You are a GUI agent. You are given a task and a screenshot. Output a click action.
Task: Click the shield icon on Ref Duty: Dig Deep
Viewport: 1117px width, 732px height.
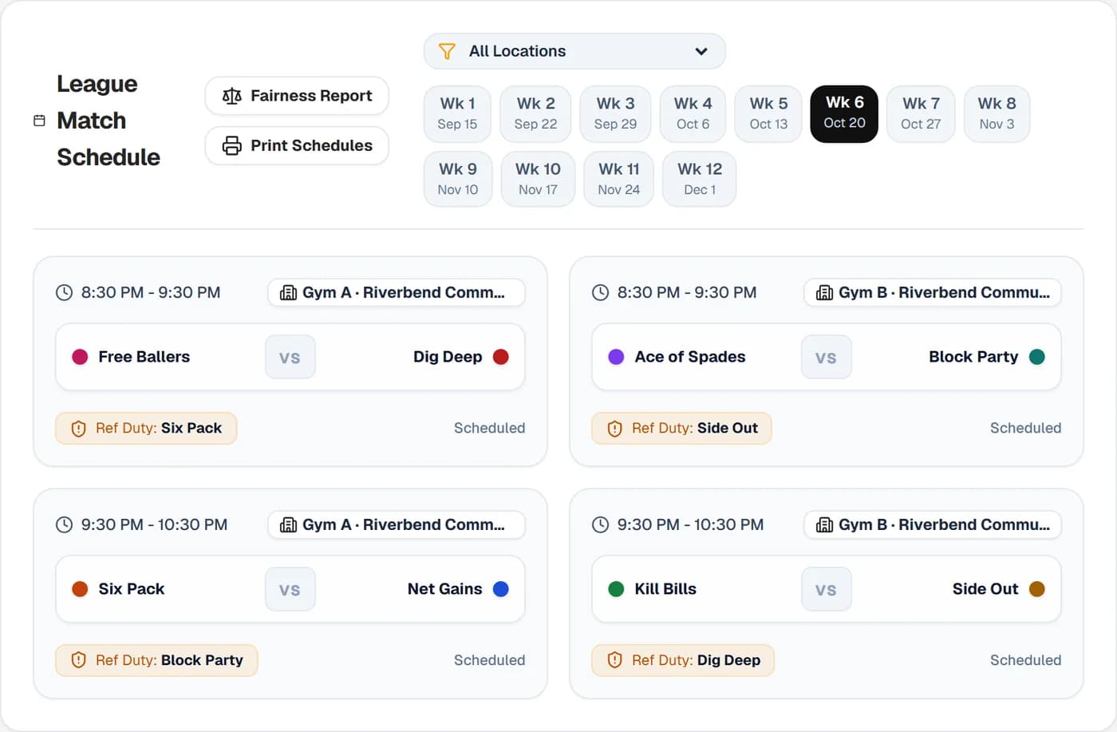614,660
